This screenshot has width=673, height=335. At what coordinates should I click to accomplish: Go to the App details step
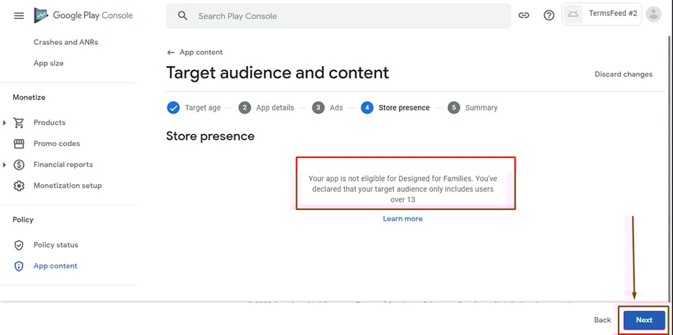pyautogui.click(x=275, y=108)
